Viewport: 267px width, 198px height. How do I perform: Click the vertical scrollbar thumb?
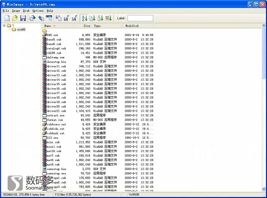point(264,53)
